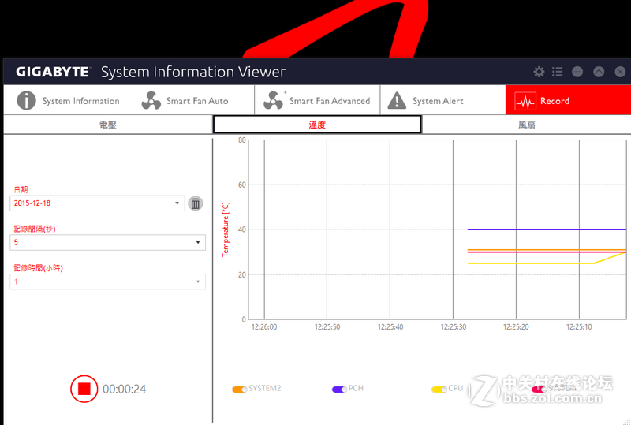Click the warning triangle icon on System Alert
Viewport: 631px width, 425px height.
click(397, 101)
